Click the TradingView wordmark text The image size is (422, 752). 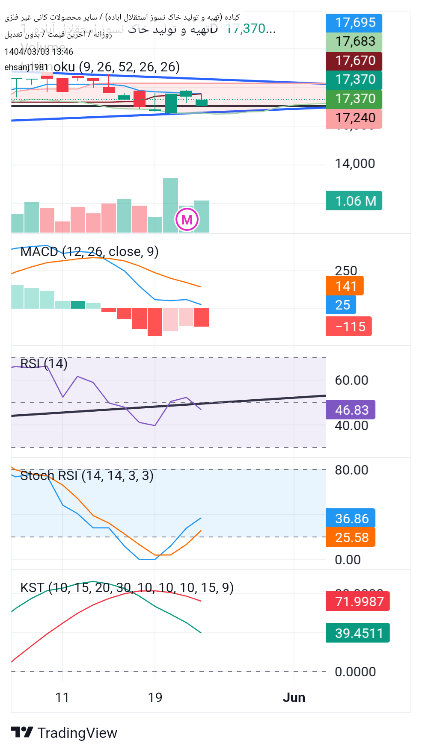(x=77, y=733)
